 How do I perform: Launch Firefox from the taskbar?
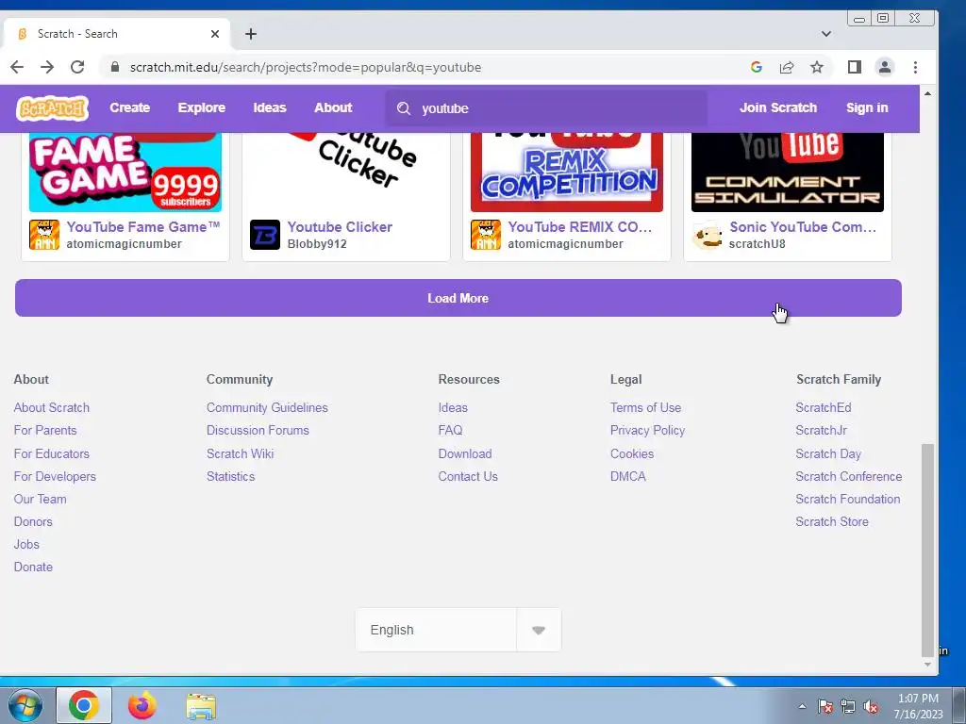pyautogui.click(x=142, y=705)
